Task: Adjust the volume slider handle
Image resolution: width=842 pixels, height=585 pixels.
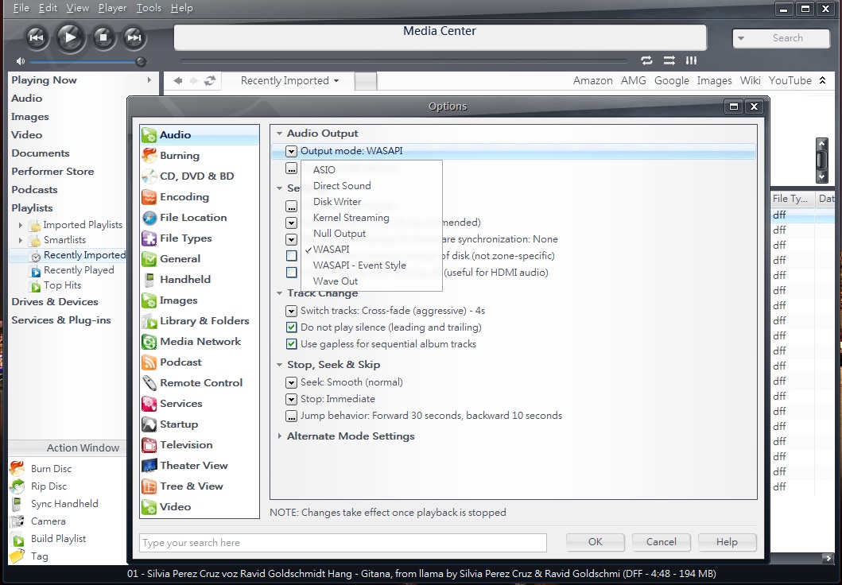Action: 141,61
